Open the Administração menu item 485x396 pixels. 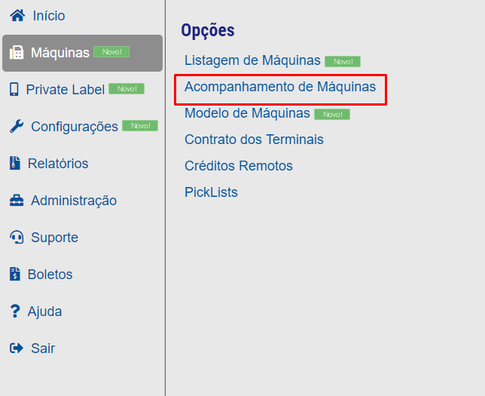[74, 201]
